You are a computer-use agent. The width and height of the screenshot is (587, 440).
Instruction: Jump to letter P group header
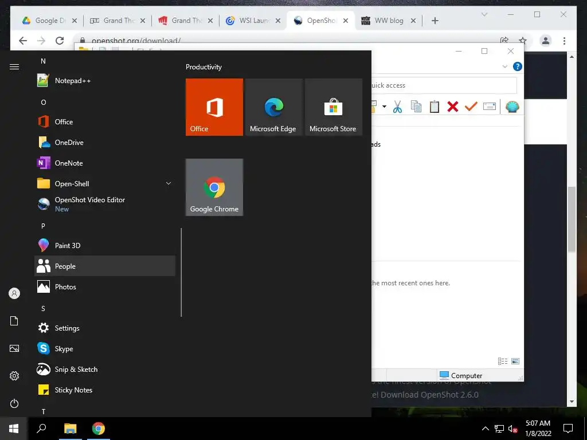click(x=43, y=226)
